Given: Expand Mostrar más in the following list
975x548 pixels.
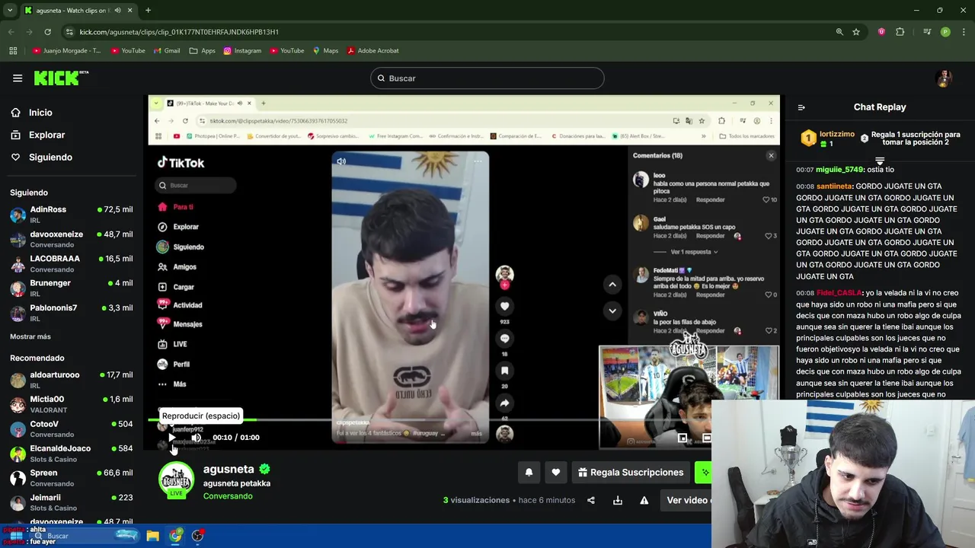Looking at the screenshot, I should [30, 336].
